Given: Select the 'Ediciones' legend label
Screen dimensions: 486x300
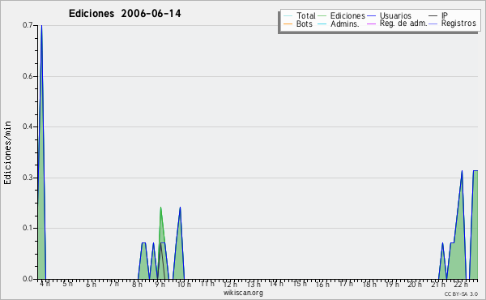Looking at the screenshot, I should 347,15.
